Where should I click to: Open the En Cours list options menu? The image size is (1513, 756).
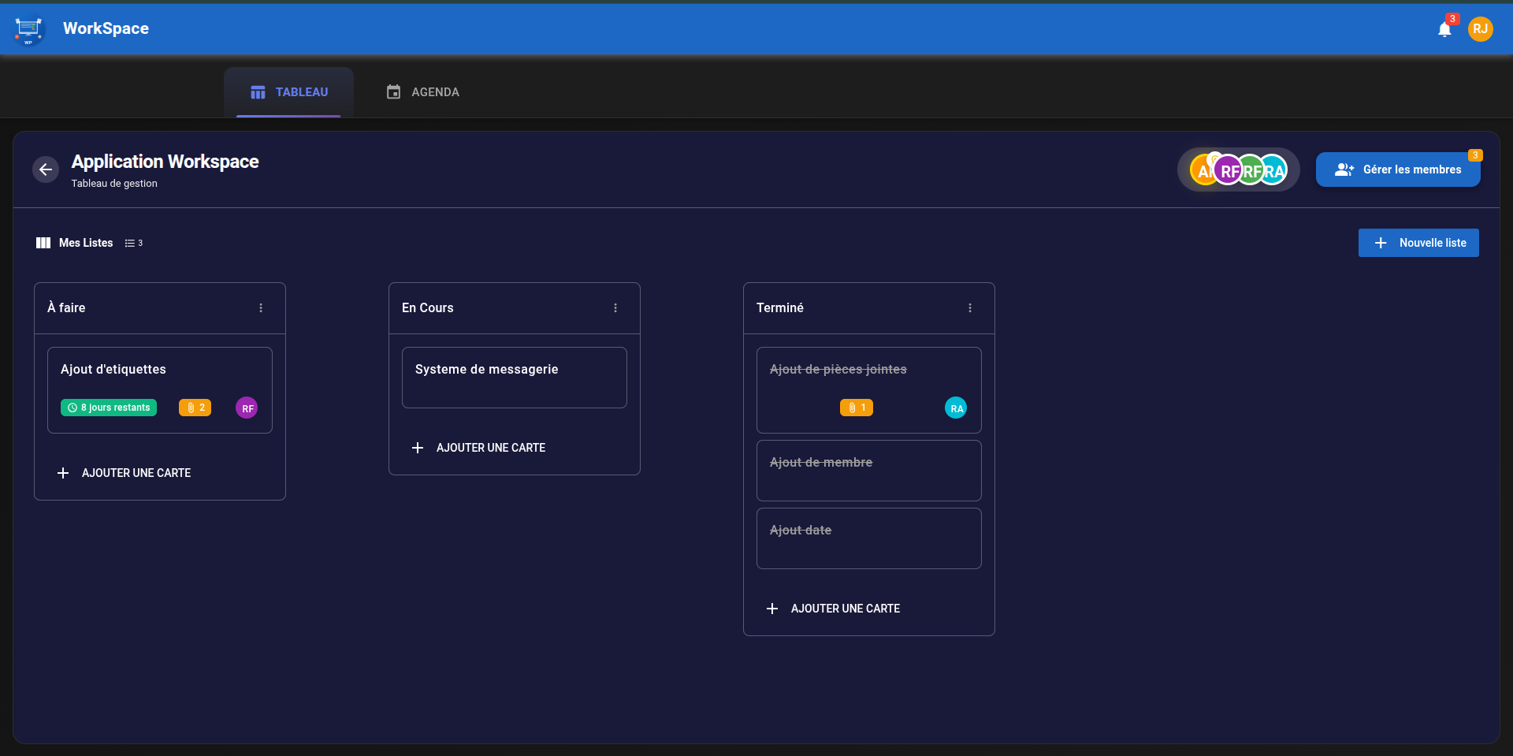click(x=615, y=308)
